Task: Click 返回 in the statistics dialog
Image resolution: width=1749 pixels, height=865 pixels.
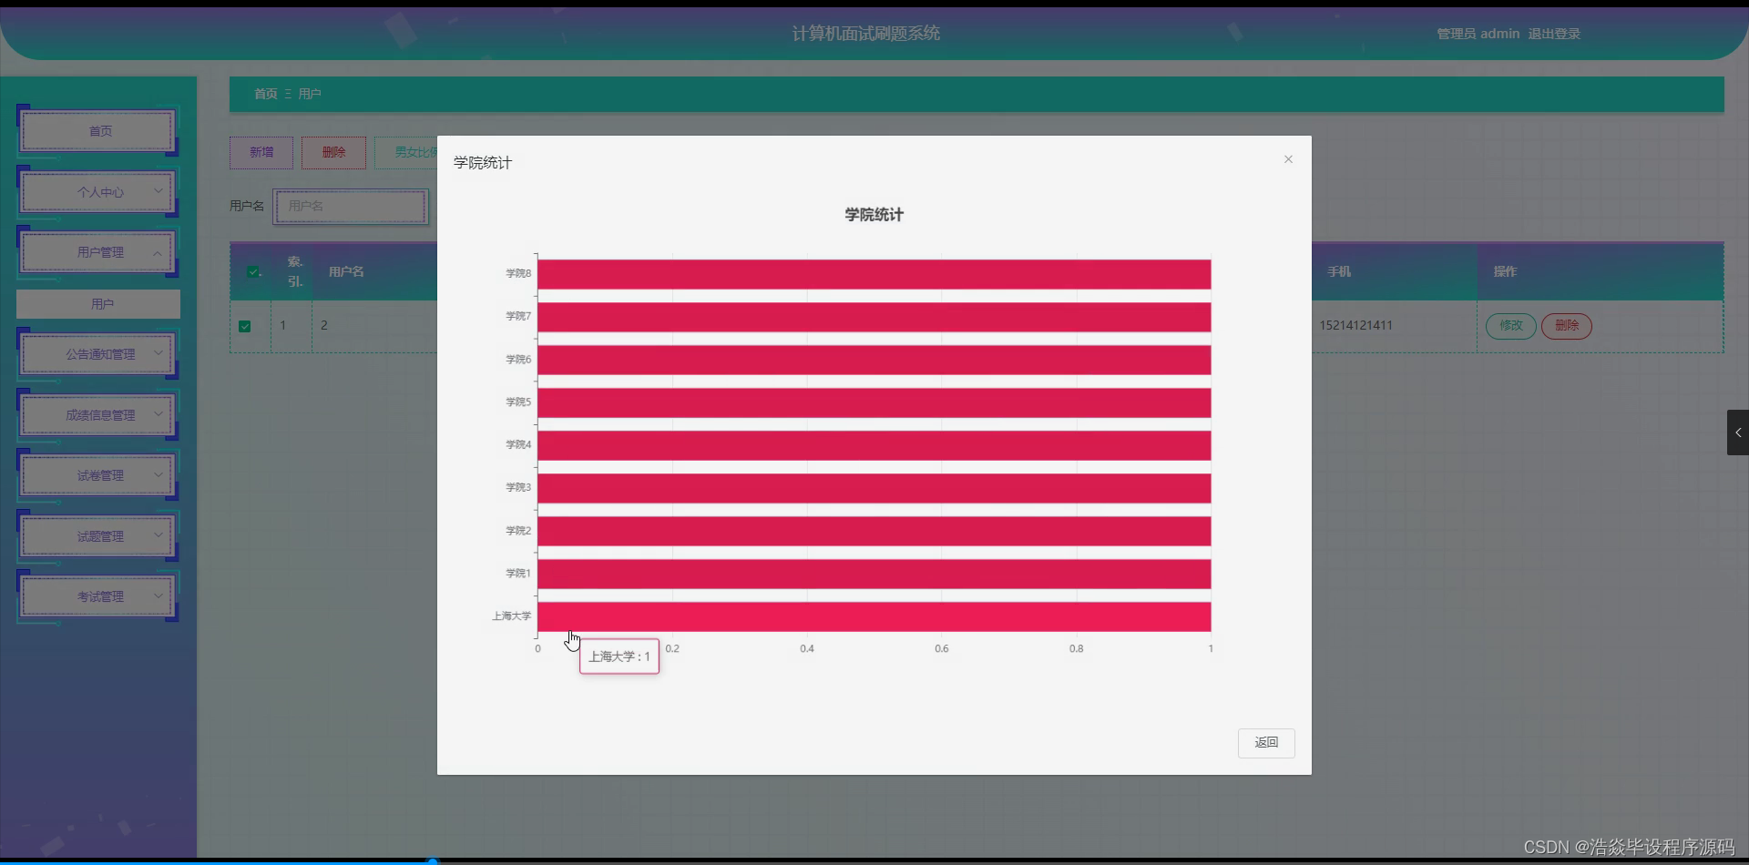Action: pyautogui.click(x=1265, y=742)
